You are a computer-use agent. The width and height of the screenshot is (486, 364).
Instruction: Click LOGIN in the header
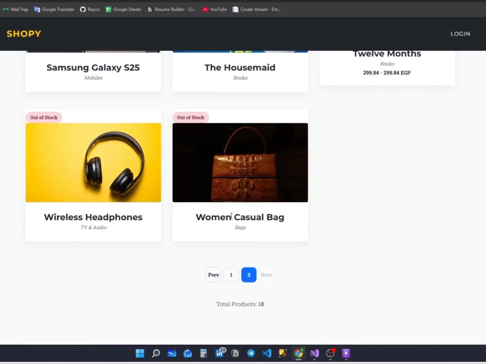[x=460, y=34]
